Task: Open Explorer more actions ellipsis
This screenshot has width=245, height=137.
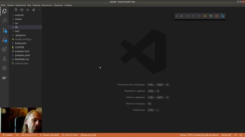Action: tap(39, 10)
